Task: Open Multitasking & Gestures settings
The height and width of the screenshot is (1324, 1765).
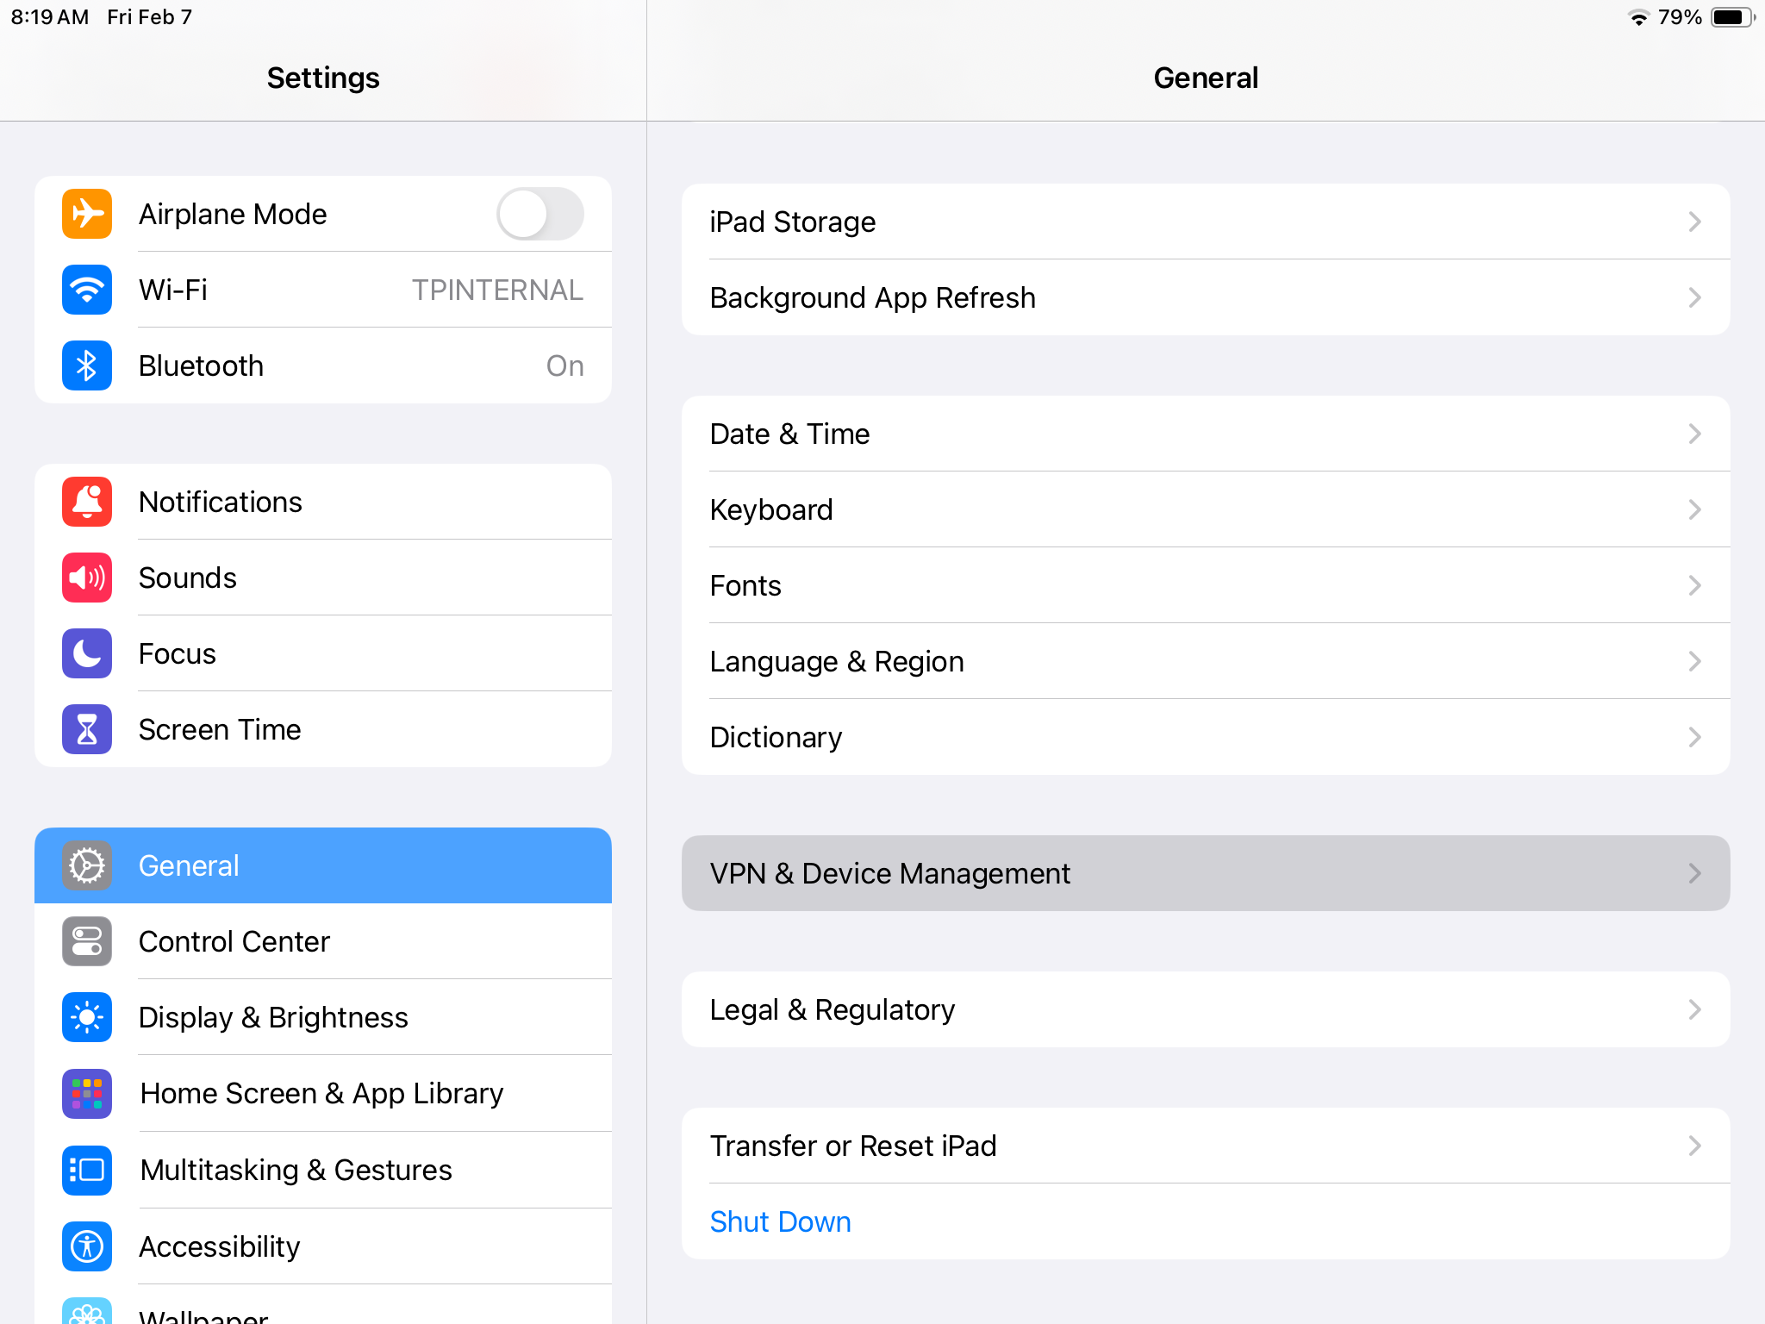Action: (x=296, y=1170)
